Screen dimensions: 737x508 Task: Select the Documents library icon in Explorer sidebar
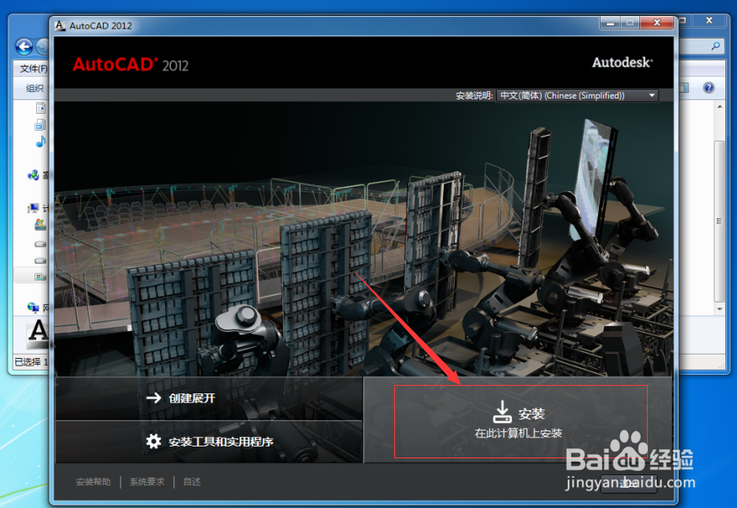[41, 108]
